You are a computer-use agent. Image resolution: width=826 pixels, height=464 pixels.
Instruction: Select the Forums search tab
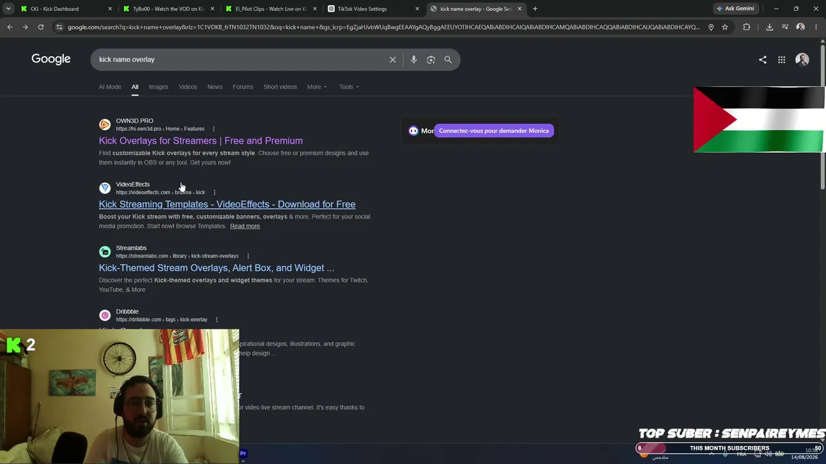pos(243,87)
